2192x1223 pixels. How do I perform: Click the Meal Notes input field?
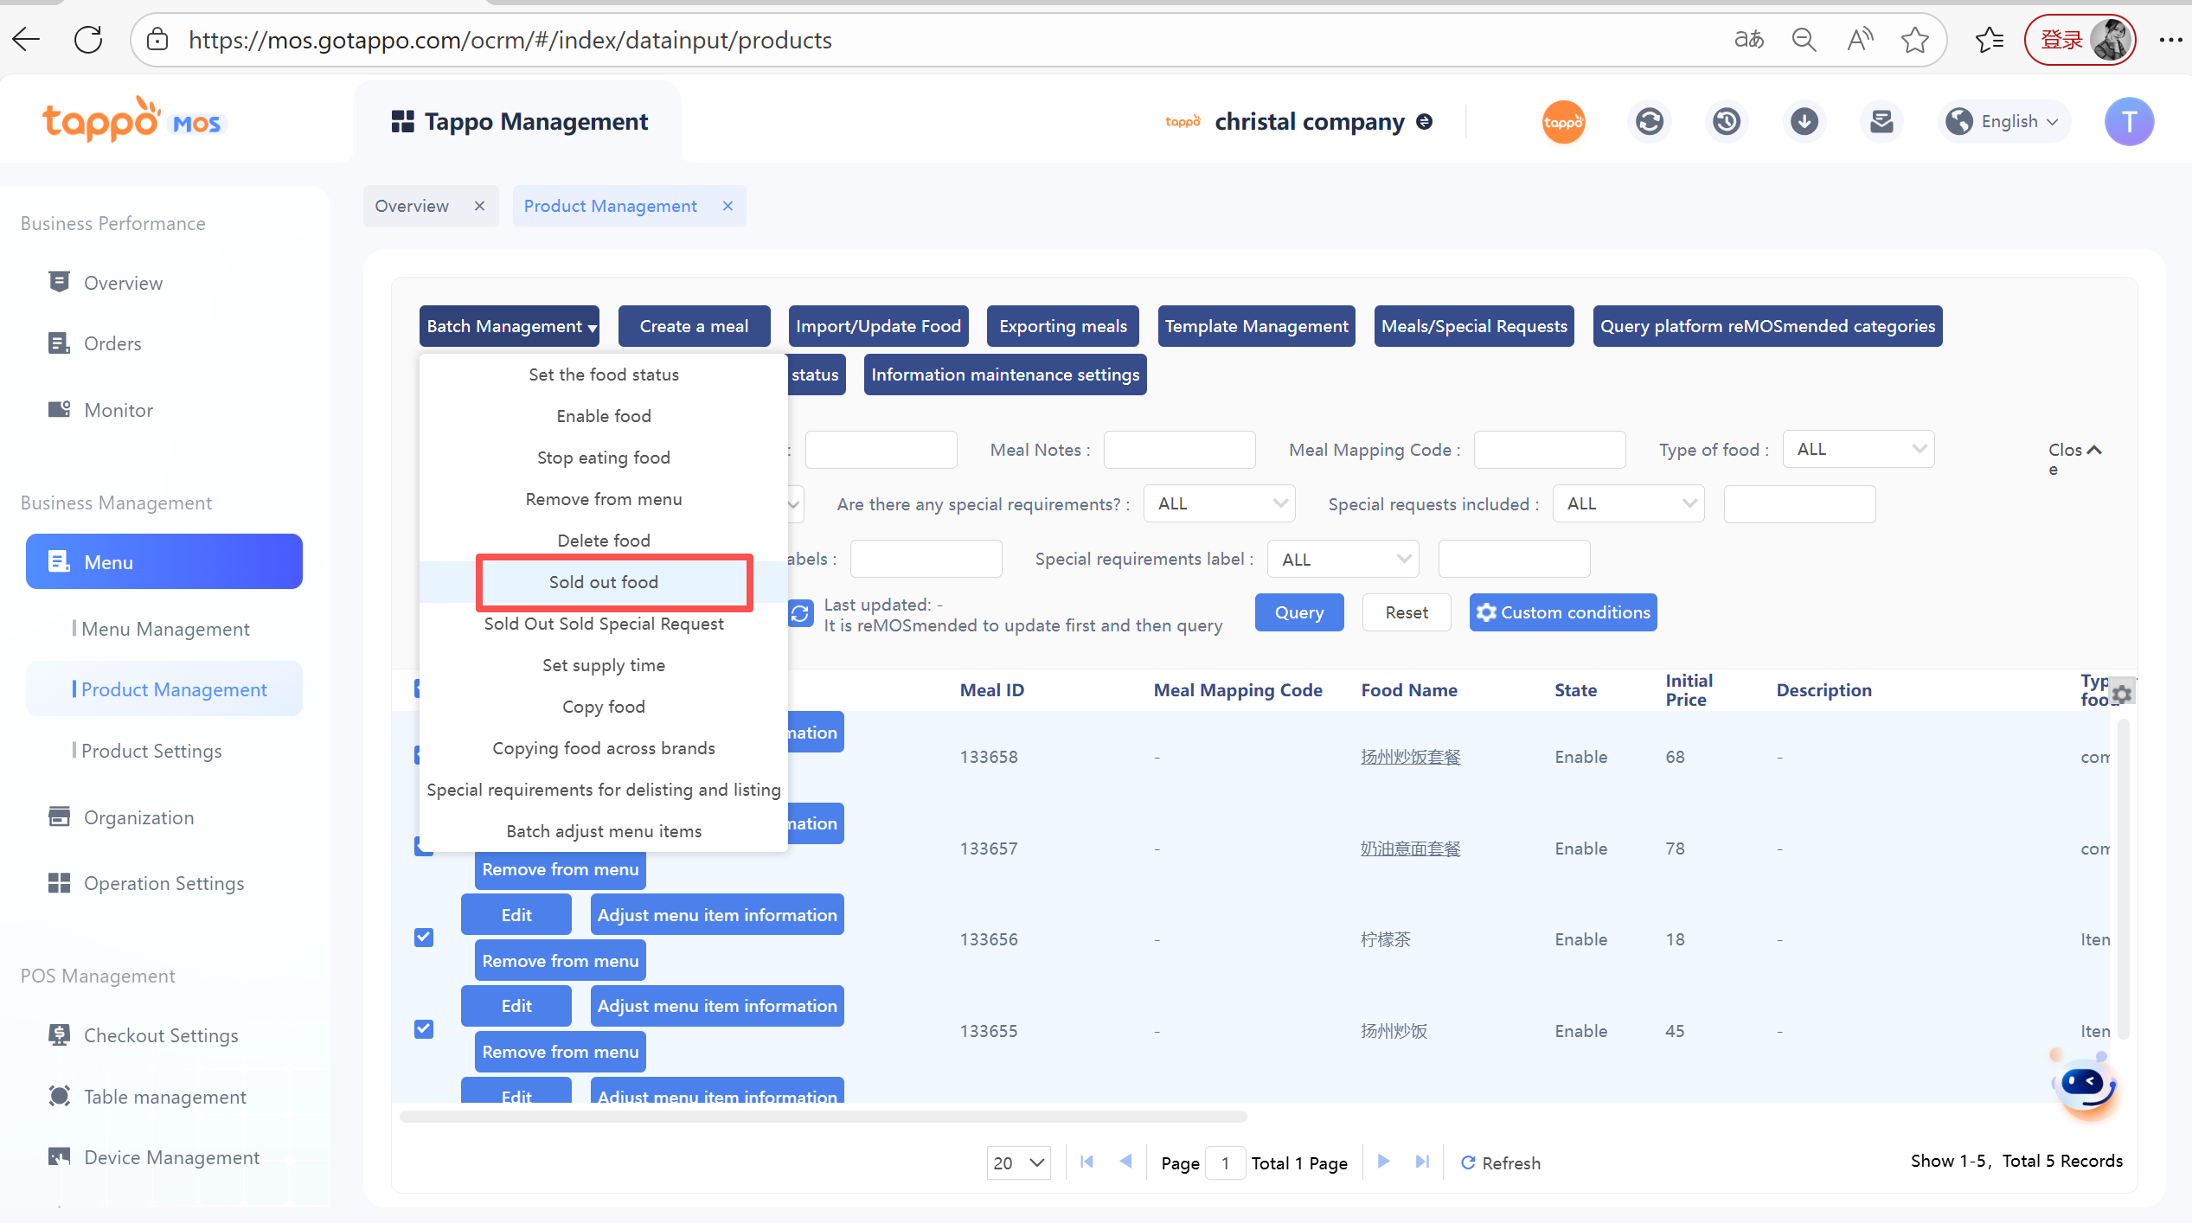click(1178, 450)
